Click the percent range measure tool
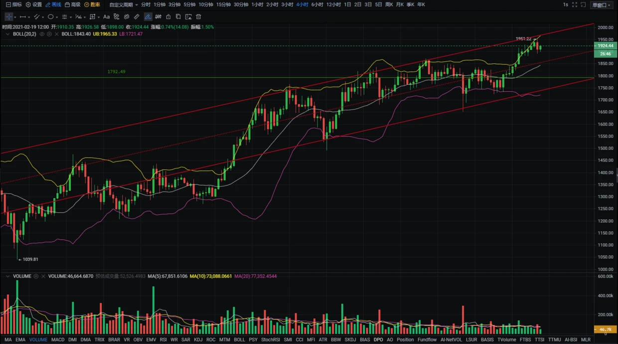This screenshot has height=344, width=618. 116,17
